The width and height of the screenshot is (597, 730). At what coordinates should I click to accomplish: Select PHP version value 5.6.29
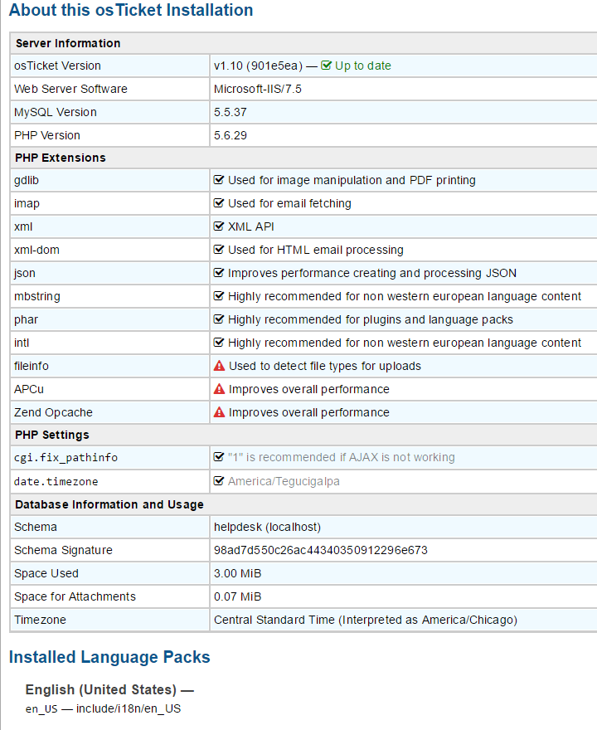(231, 135)
